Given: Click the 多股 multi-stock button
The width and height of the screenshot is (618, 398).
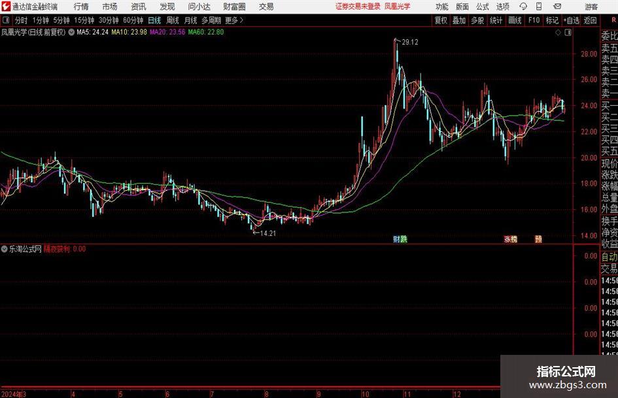Looking at the screenshot, I should point(477,20).
